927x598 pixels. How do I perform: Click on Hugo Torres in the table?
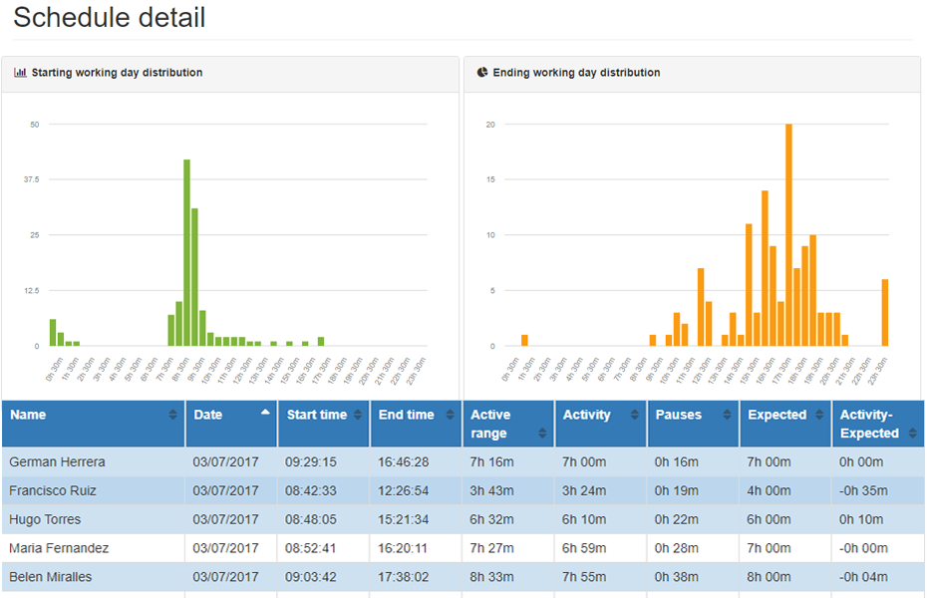pyautogui.click(x=45, y=520)
